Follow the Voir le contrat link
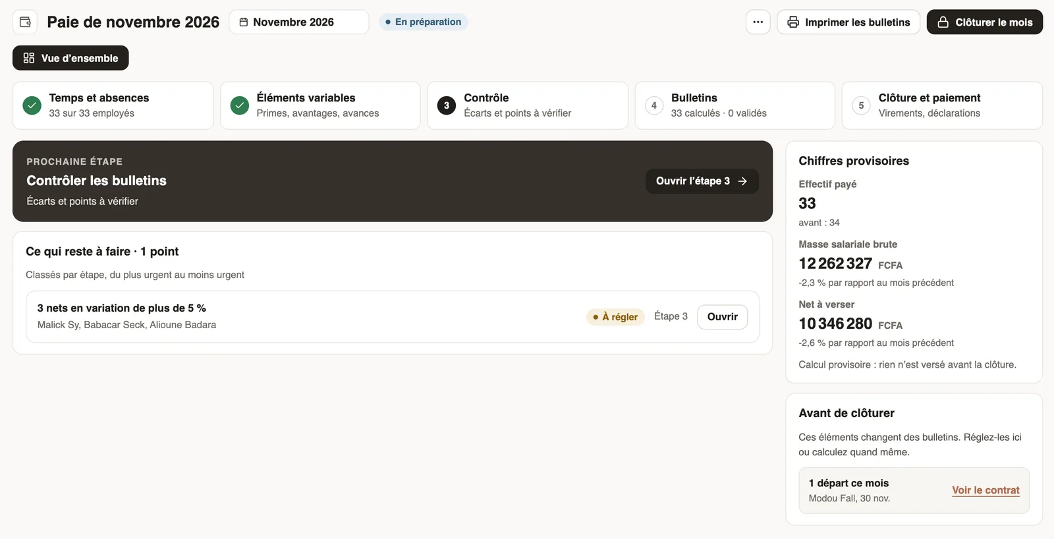Screen dimensions: 1054x539 coord(985,490)
